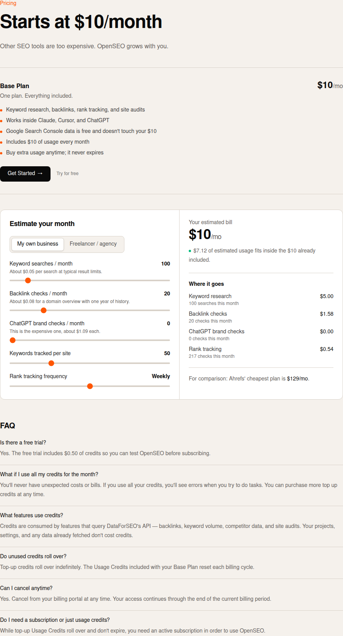Screen dimensions: 343x636
Task: Click the Pricing label at top
Action: 8,3
